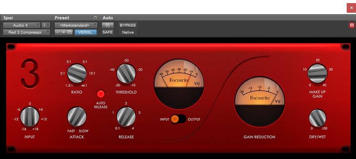Viewport: 356px width, 159px height.
Task: Click the FAST attack label
Action: [71, 131]
